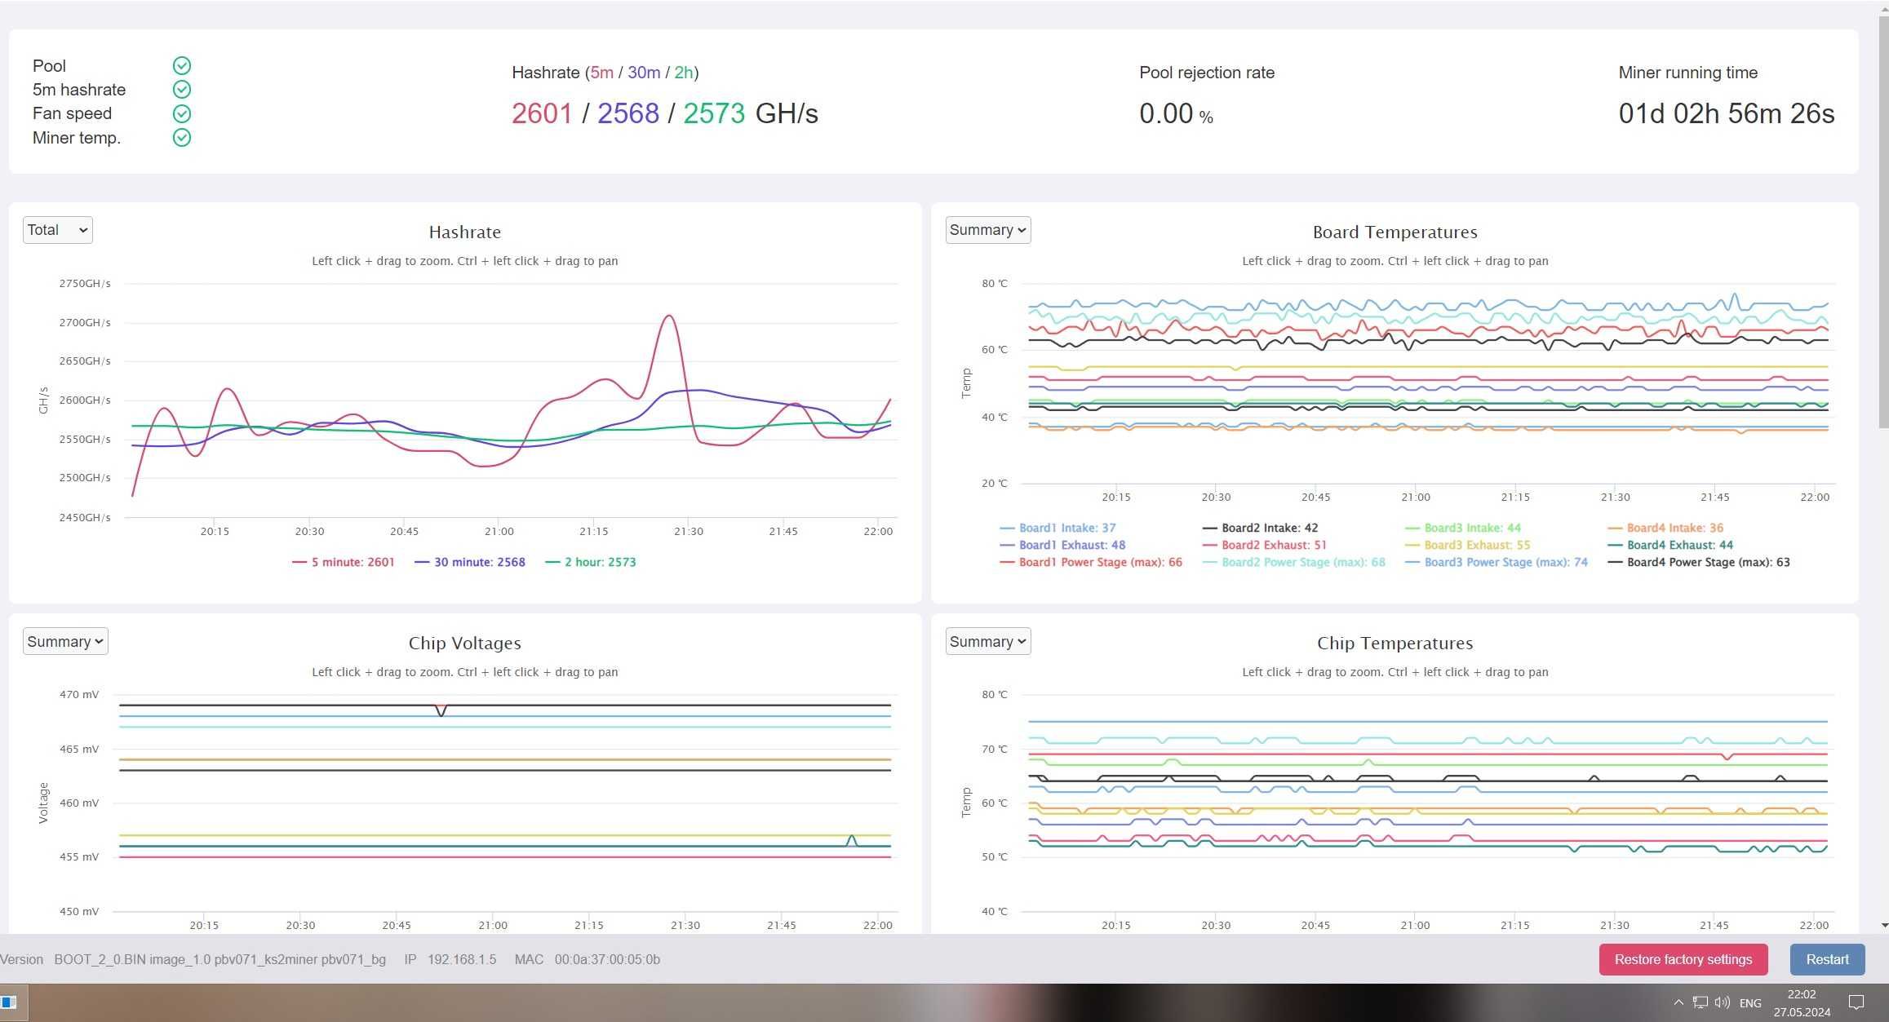Click the Hashrate chart title
Screen dimensions: 1889x1022
(465, 232)
